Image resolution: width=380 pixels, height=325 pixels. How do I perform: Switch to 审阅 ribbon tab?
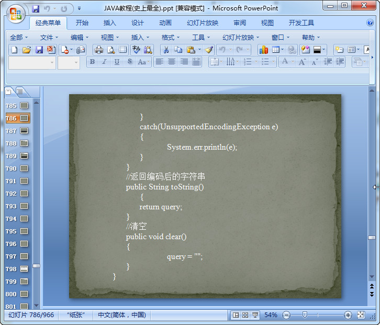tap(240, 23)
